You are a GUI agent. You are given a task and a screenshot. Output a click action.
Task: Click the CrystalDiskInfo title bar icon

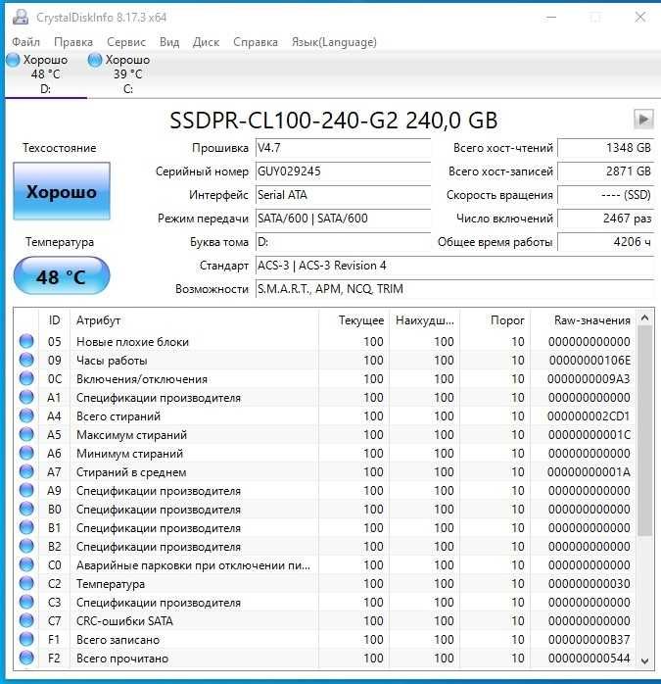[x=21, y=17]
